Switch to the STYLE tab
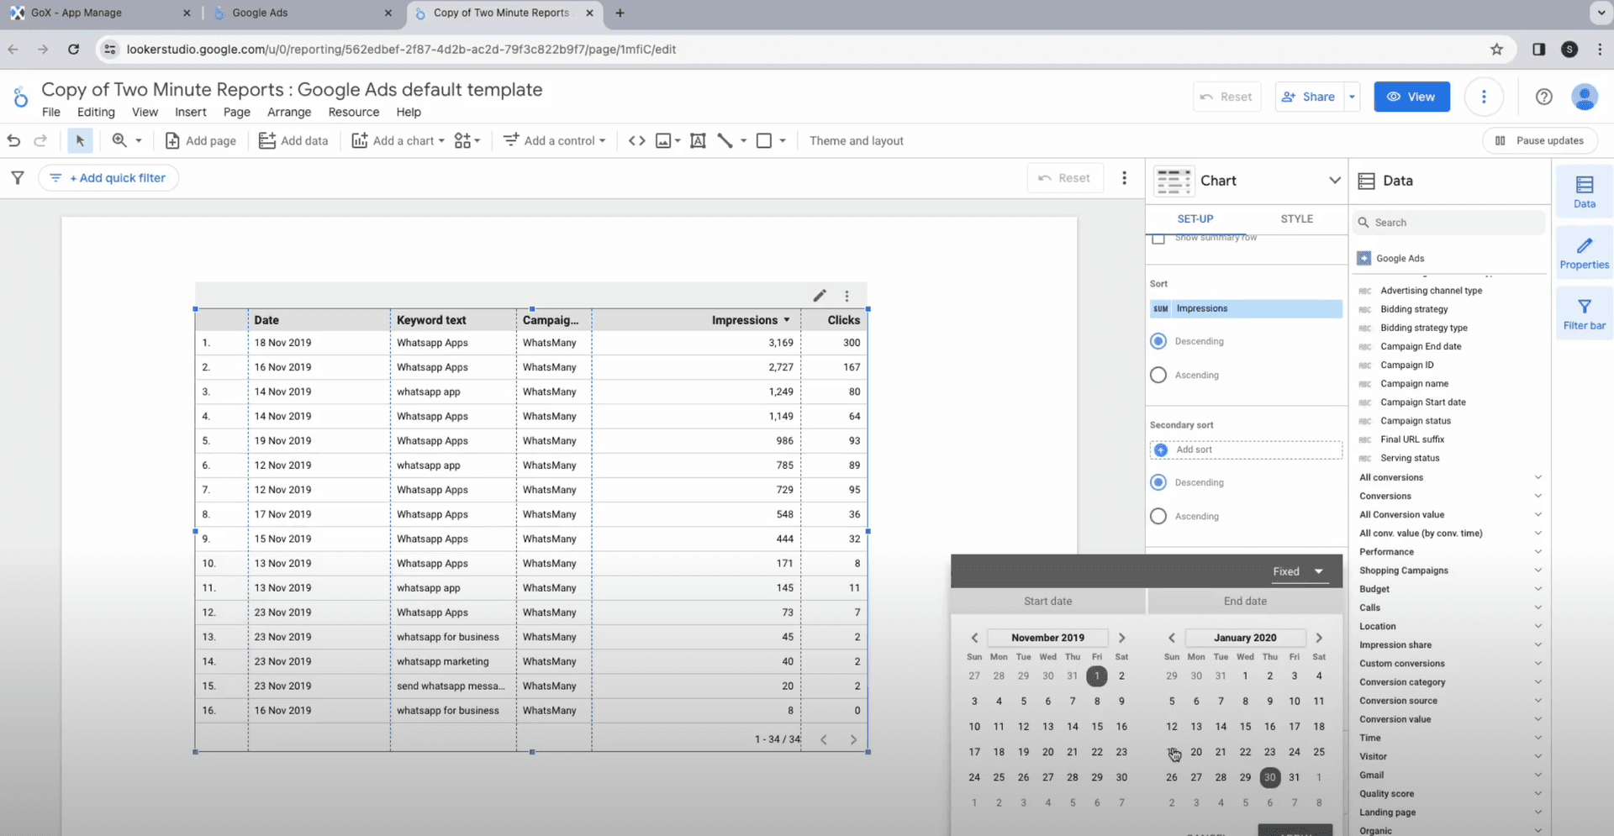The width and height of the screenshot is (1614, 836). [1296, 218]
